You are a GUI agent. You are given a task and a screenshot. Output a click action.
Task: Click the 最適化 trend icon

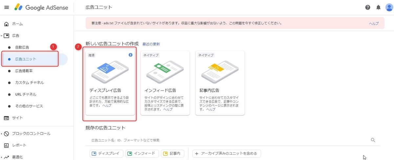click(6, 157)
